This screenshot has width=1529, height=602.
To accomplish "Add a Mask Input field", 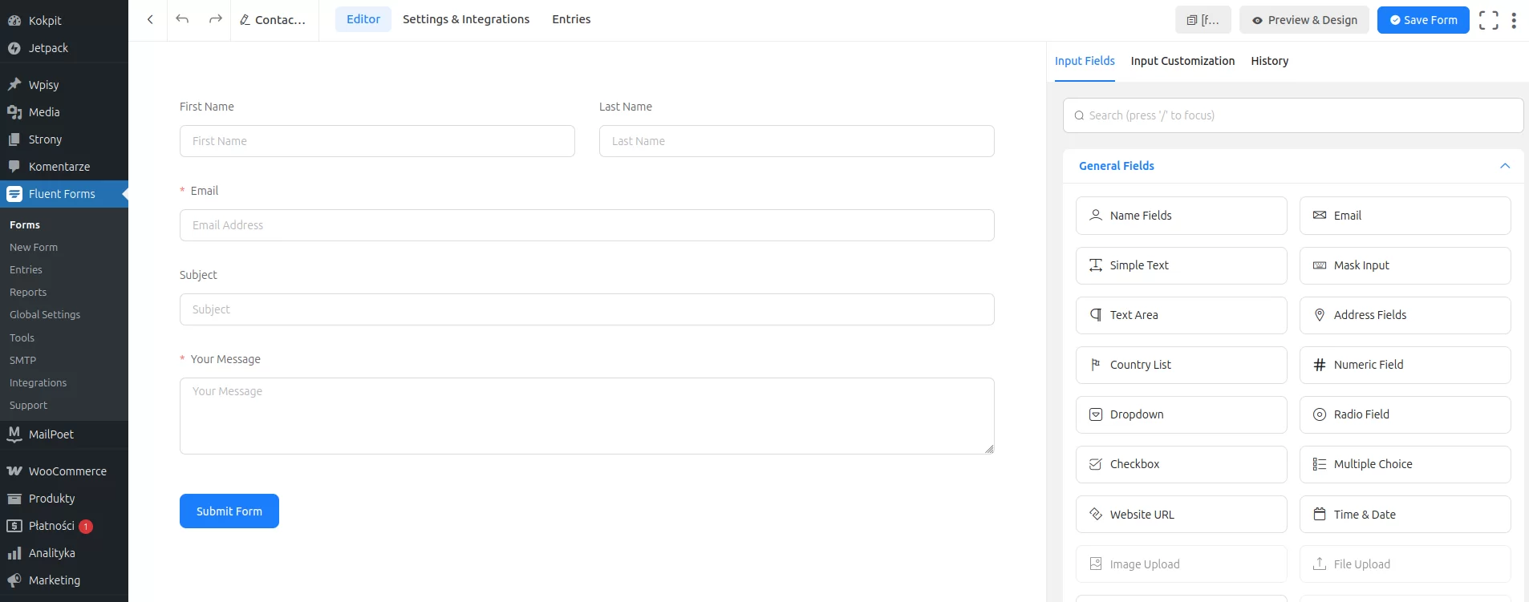I will [x=1405, y=265].
